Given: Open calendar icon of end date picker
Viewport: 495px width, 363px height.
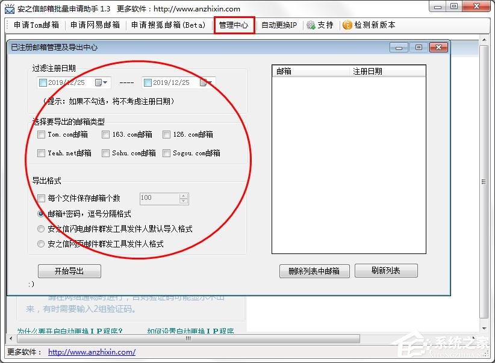Looking at the screenshot, I should (x=204, y=82).
